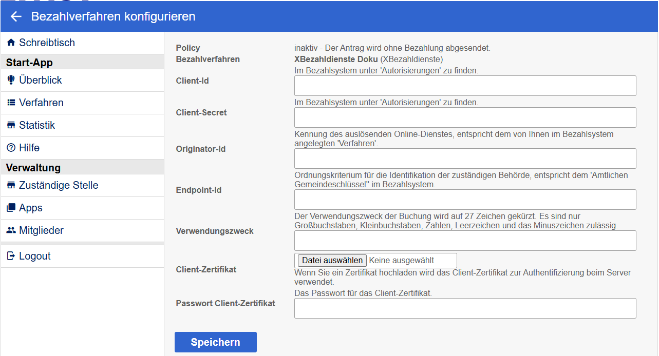Open the Mitglieder menu entry
This screenshot has height=356, width=659.
[x=41, y=231]
